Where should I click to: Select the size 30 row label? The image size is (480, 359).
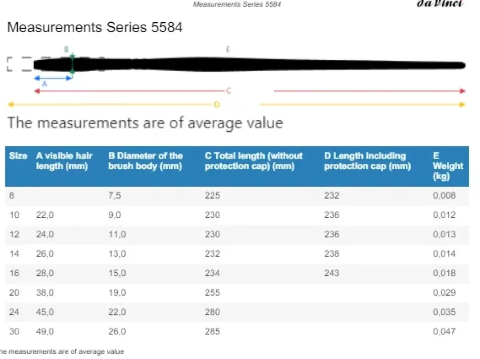click(x=14, y=331)
